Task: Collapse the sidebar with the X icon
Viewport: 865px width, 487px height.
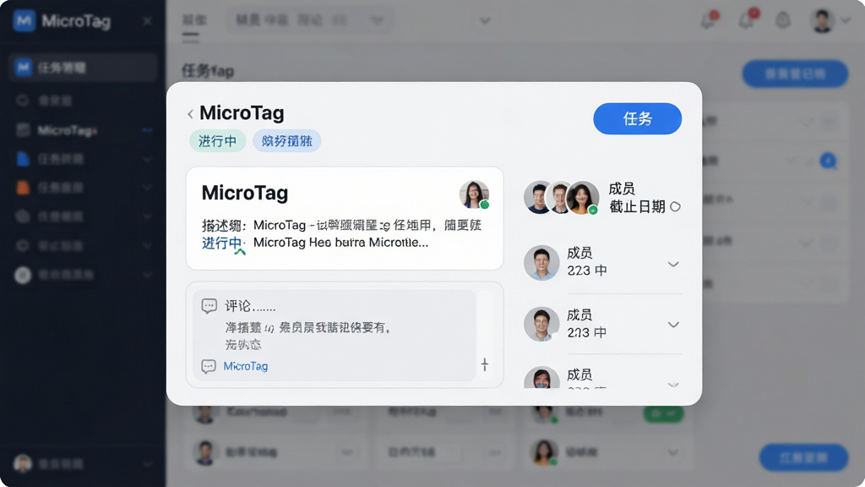Action: click(147, 21)
